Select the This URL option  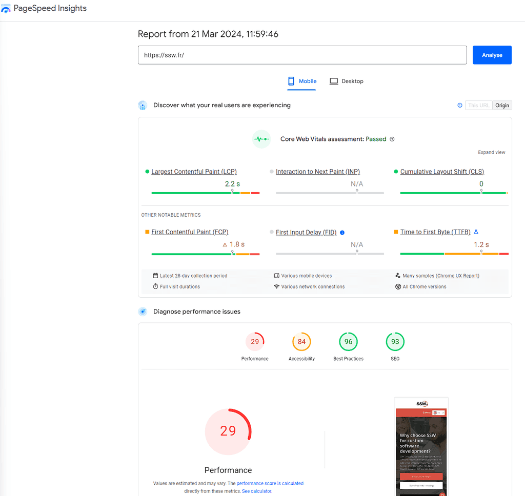(x=478, y=105)
